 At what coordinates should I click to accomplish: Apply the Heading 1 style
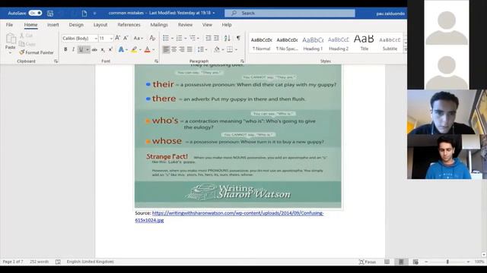point(313,43)
